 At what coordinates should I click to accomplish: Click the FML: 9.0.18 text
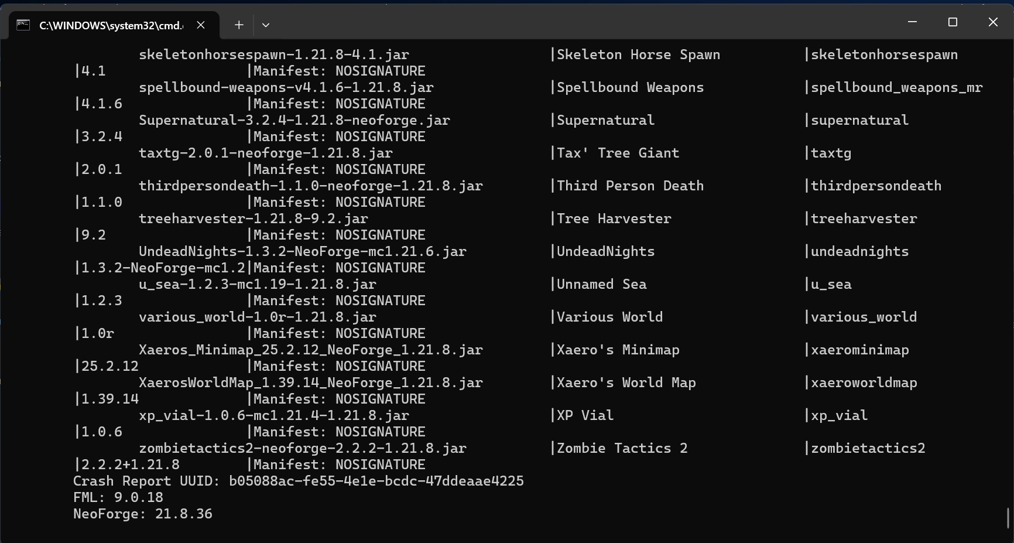click(x=118, y=497)
